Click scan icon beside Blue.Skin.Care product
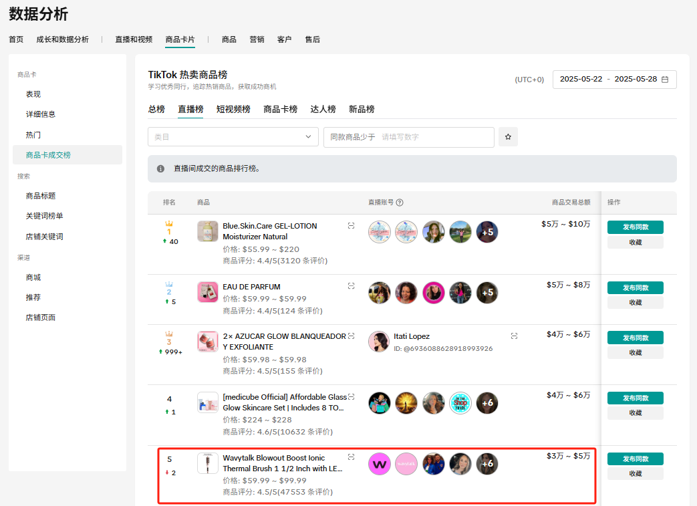 point(351,226)
